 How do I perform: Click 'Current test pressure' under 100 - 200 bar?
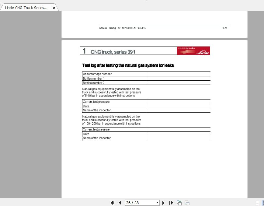114,129
